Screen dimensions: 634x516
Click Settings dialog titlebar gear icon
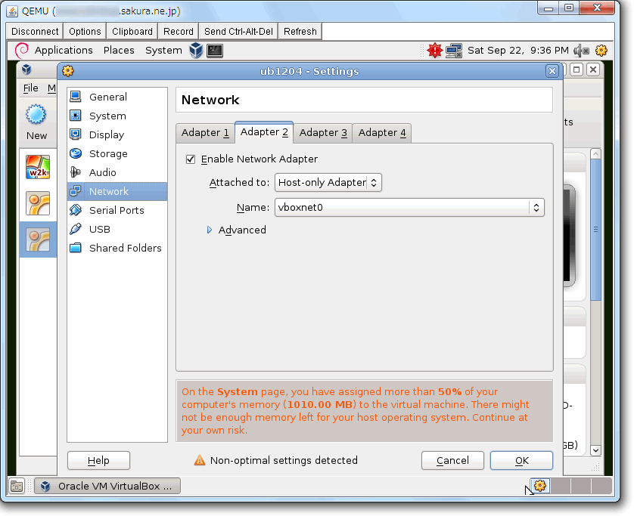[67, 71]
